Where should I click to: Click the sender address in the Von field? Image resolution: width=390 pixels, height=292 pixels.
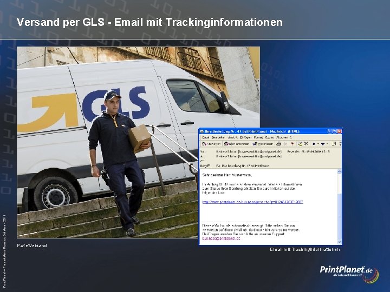[x=249, y=151]
